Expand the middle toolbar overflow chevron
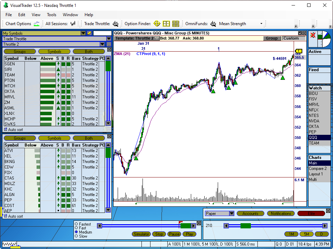 pyautogui.click(x=313, y=26)
